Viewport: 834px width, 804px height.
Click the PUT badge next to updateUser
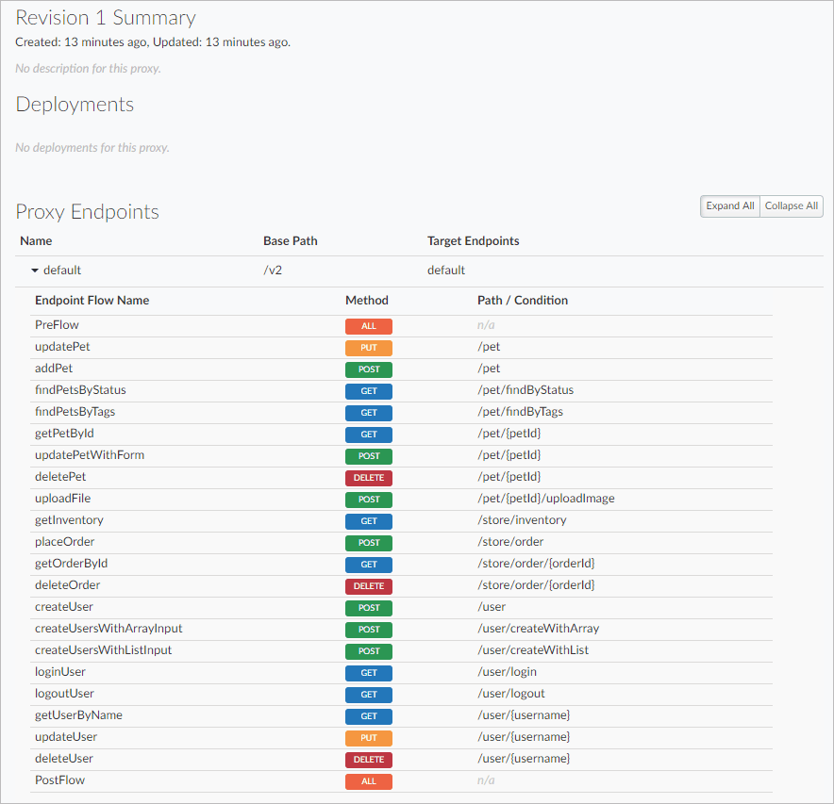pyautogui.click(x=369, y=737)
